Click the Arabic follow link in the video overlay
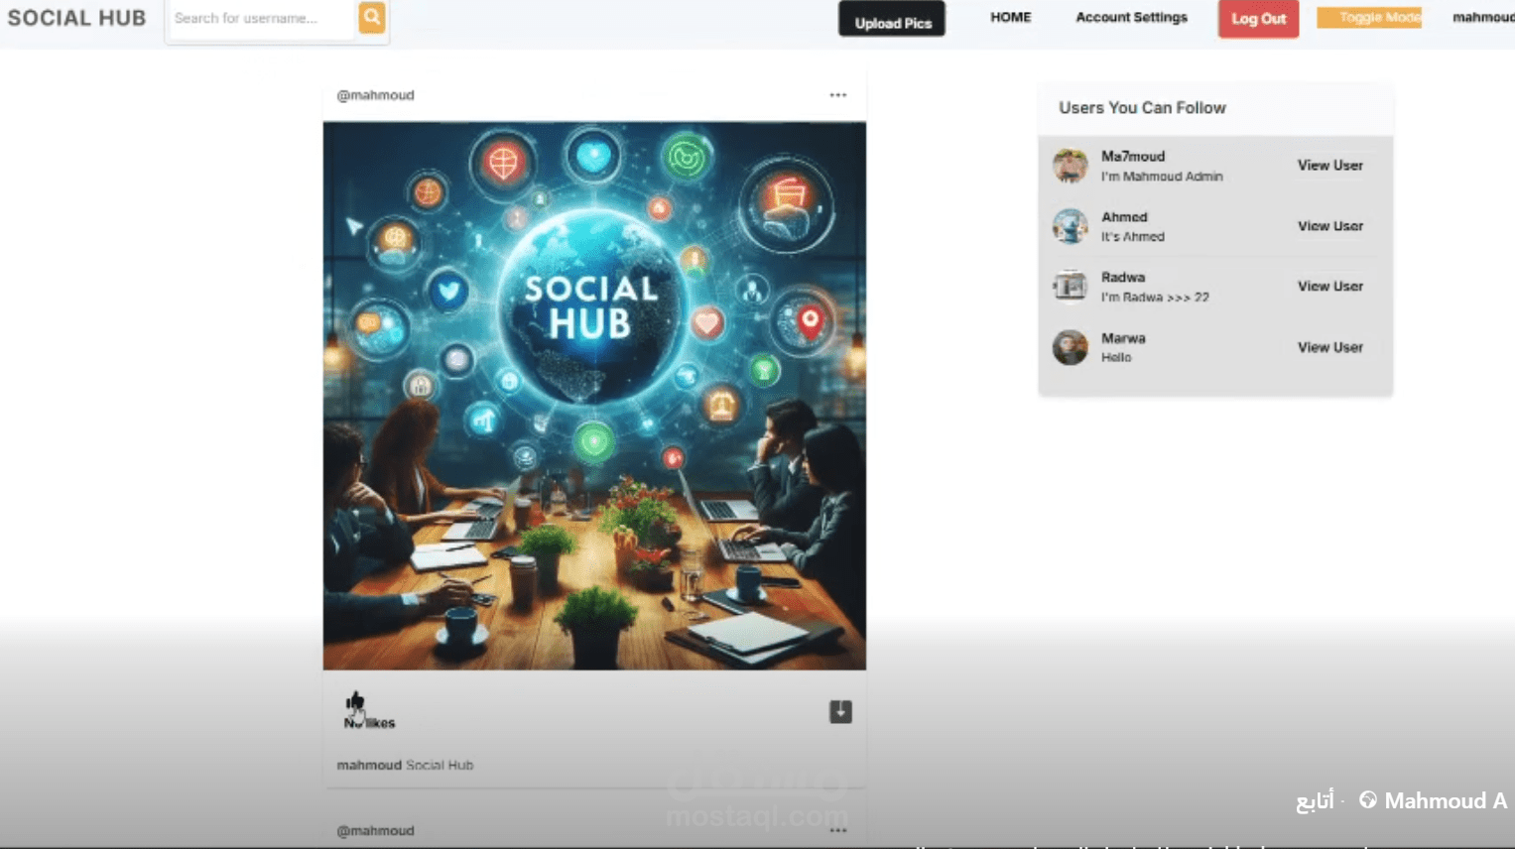The height and width of the screenshot is (849, 1515). coord(1315,801)
